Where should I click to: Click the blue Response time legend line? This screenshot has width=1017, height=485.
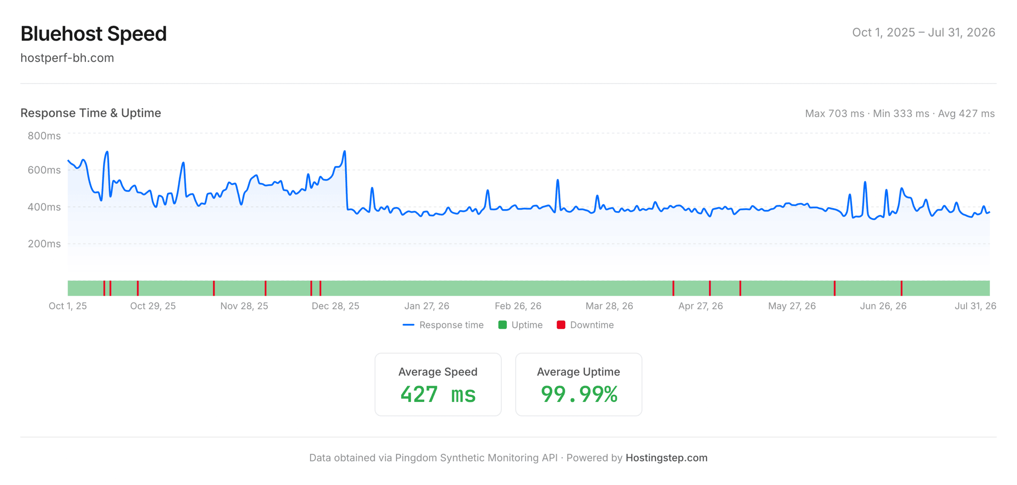[x=408, y=325]
